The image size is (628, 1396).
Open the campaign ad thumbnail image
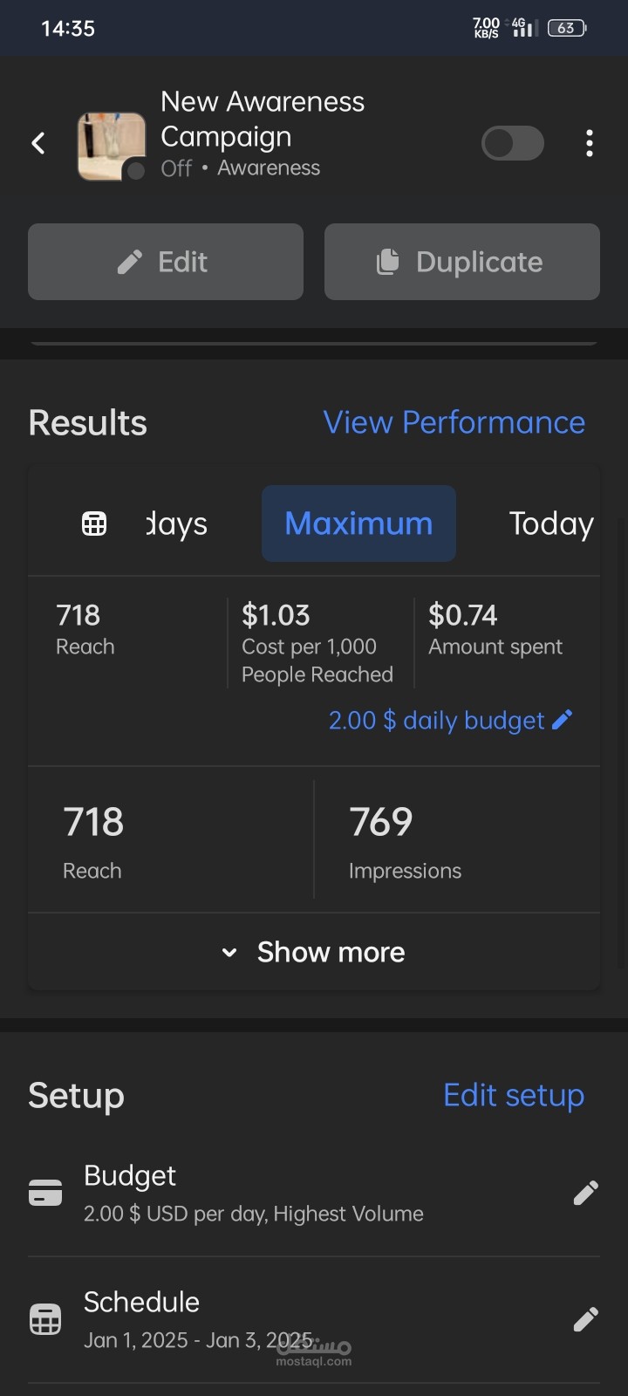(x=112, y=147)
